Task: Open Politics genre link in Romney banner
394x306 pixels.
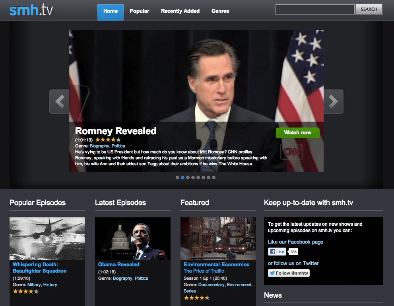Action: 118,146
